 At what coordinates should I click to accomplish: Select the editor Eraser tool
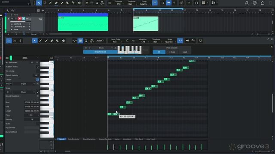click(x=52, y=41)
